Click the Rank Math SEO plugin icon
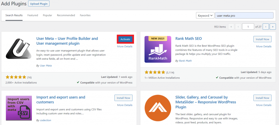 click(158, 49)
